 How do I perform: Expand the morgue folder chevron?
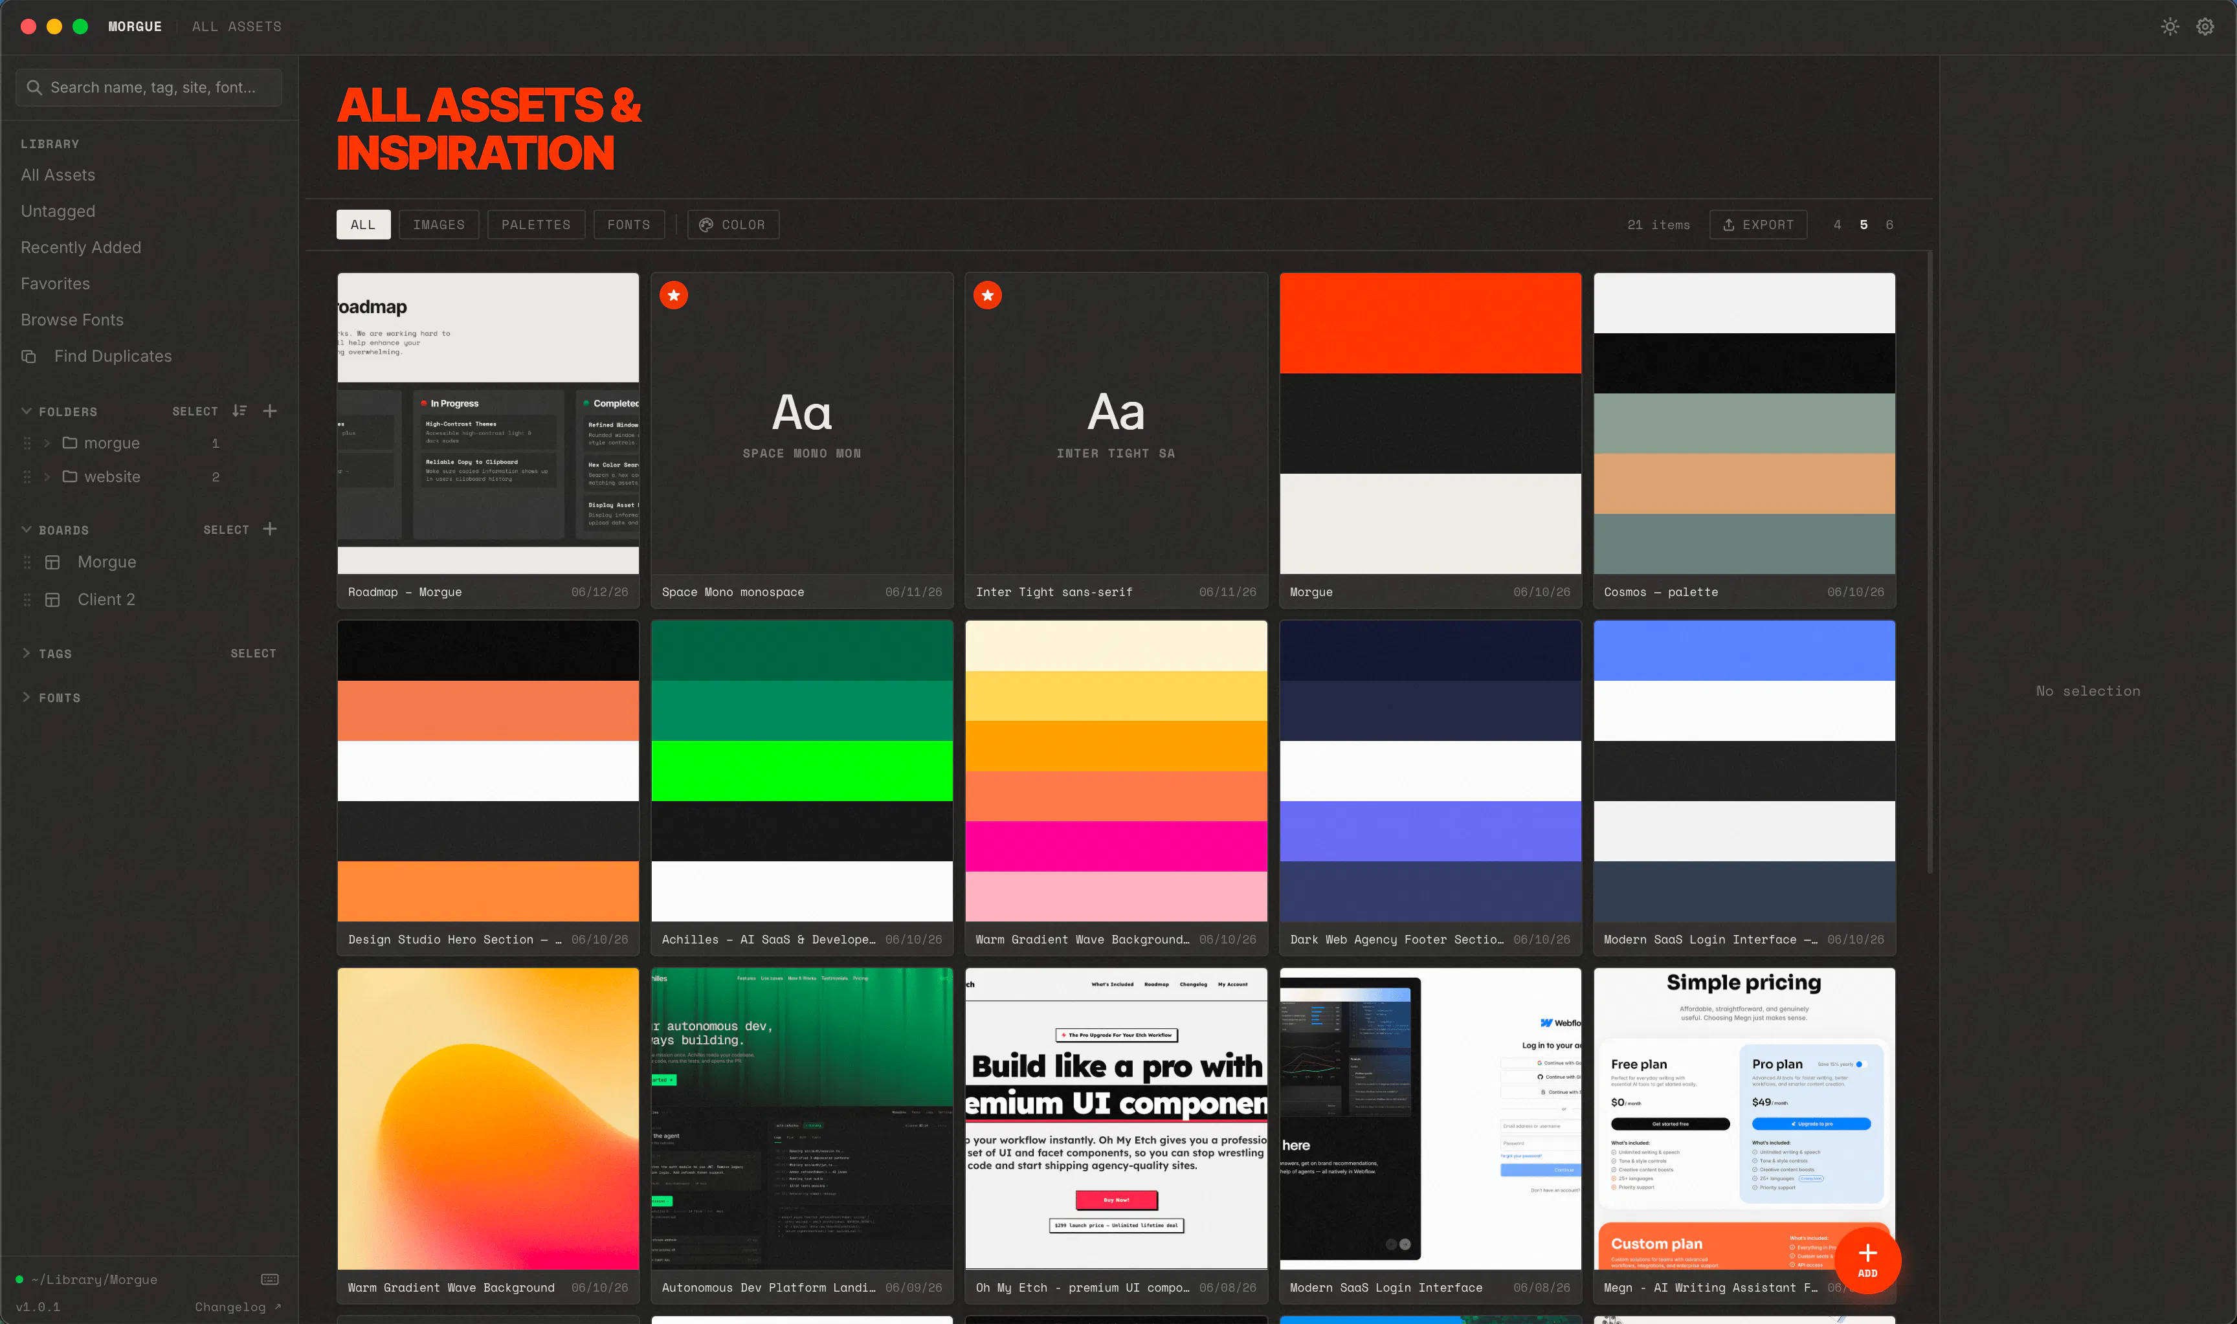click(x=47, y=443)
